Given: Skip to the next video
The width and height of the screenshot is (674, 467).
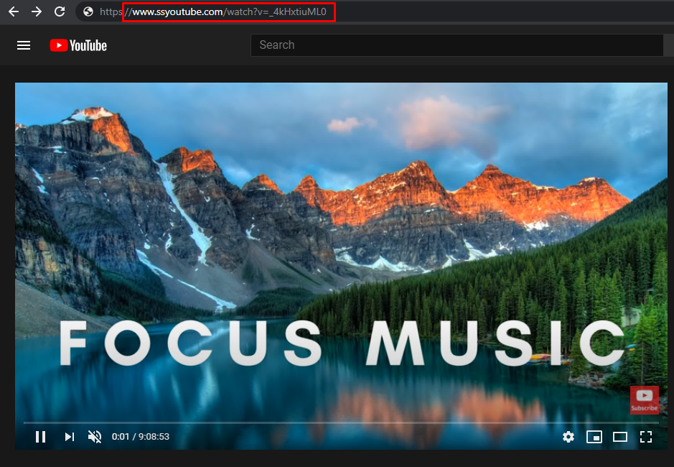Looking at the screenshot, I should (x=70, y=436).
